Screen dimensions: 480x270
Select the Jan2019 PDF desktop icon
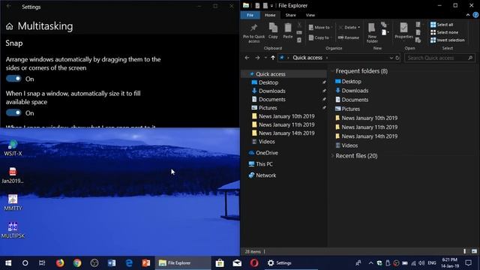tap(13, 175)
